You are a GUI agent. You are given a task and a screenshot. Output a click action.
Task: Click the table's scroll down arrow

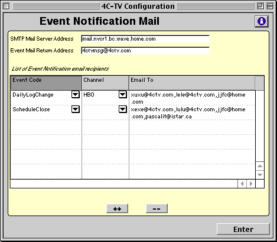coord(260,175)
